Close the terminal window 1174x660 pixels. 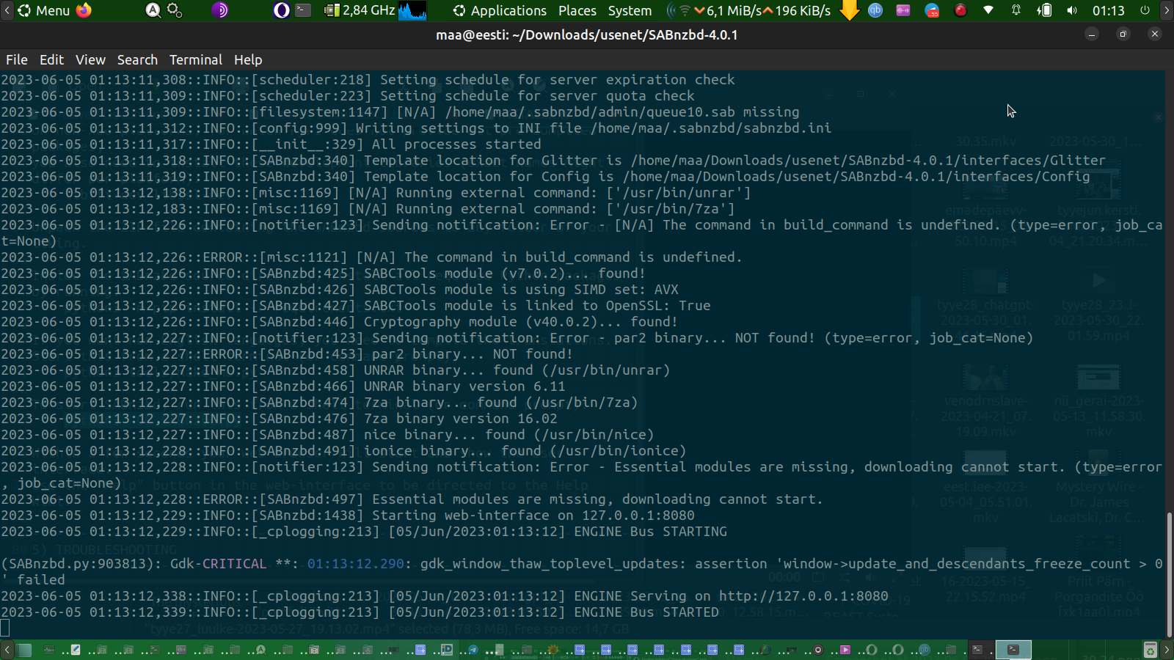(1154, 34)
